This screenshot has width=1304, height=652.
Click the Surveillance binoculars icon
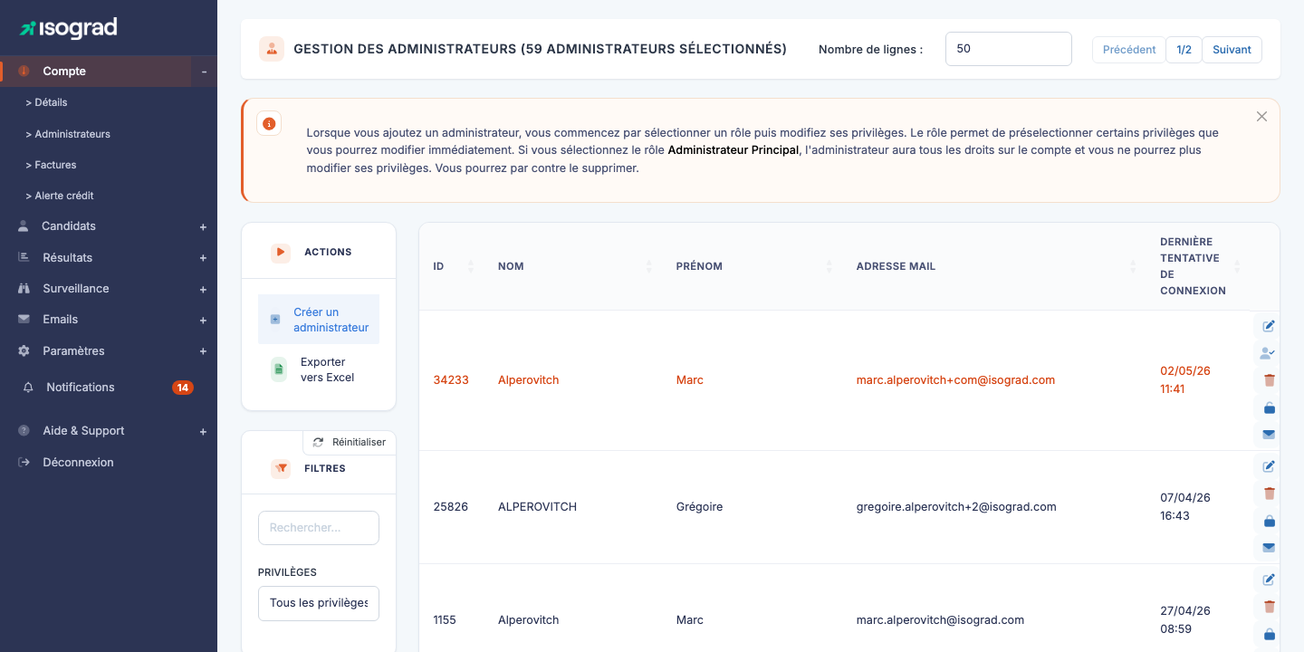24,289
